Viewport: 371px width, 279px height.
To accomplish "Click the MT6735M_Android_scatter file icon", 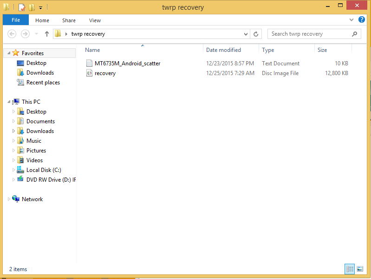I will [89, 63].
